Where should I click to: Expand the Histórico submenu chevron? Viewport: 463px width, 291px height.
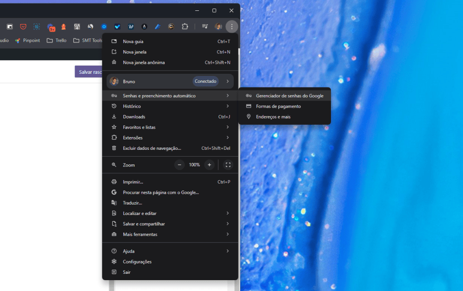coord(228,106)
